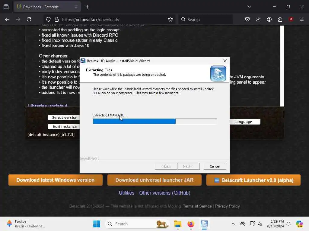Click the taskbar Search box
The height and width of the screenshot is (231, 309).
(x=137, y=224)
